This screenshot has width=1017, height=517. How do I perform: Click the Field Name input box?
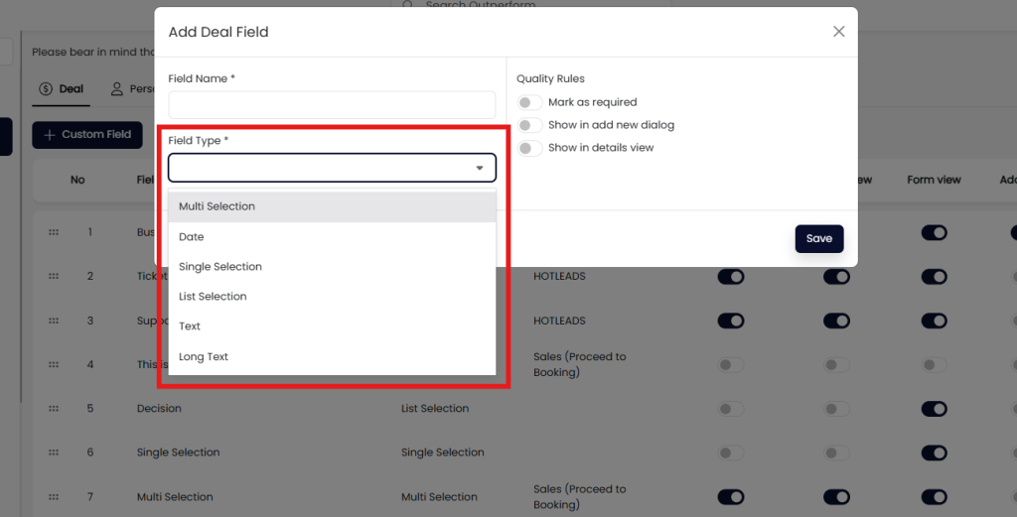[332, 105]
